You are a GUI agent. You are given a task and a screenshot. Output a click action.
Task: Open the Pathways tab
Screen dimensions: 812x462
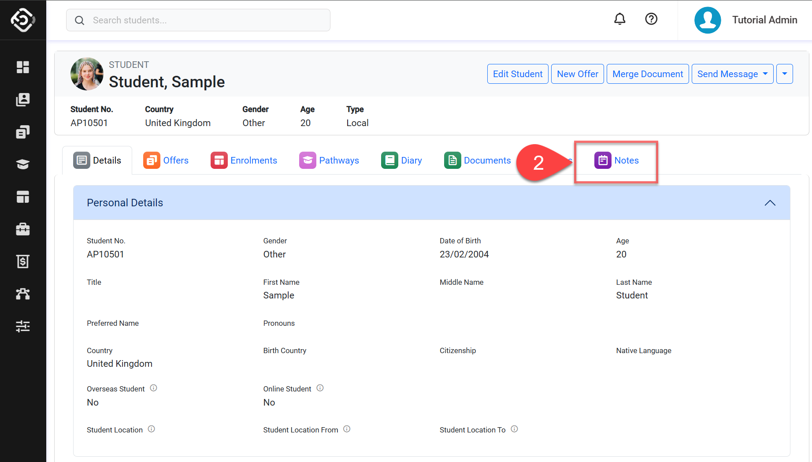pos(329,160)
